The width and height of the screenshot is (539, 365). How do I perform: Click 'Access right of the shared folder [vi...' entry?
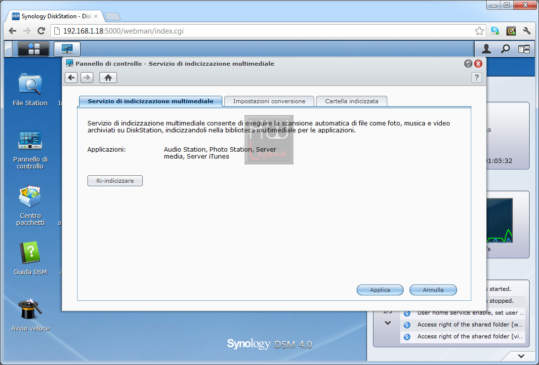click(470, 337)
